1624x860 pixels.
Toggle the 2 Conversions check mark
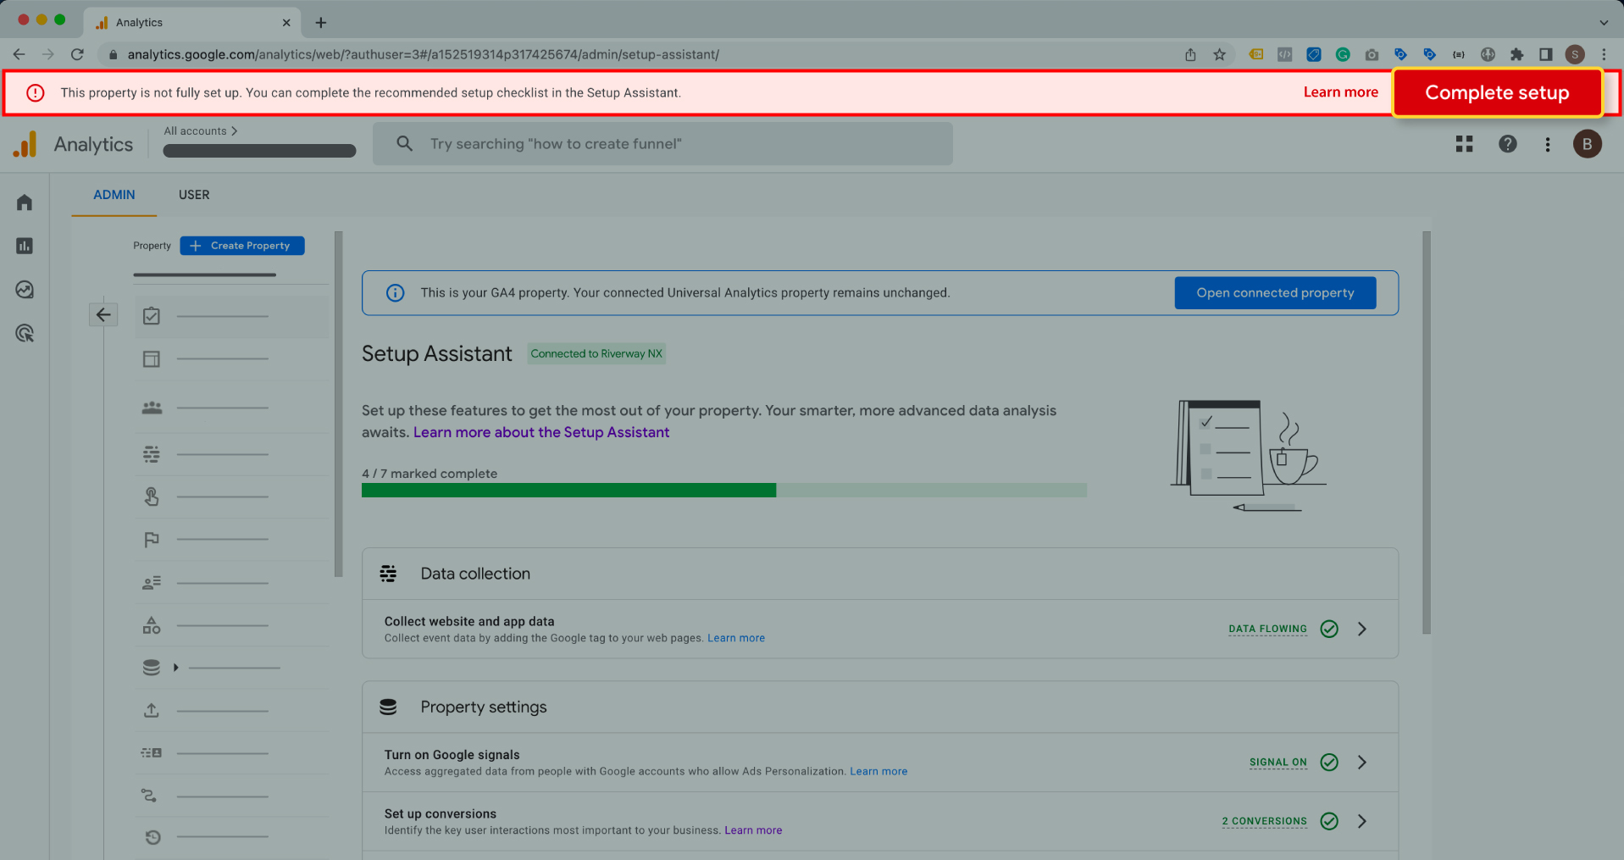pyautogui.click(x=1329, y=821)
